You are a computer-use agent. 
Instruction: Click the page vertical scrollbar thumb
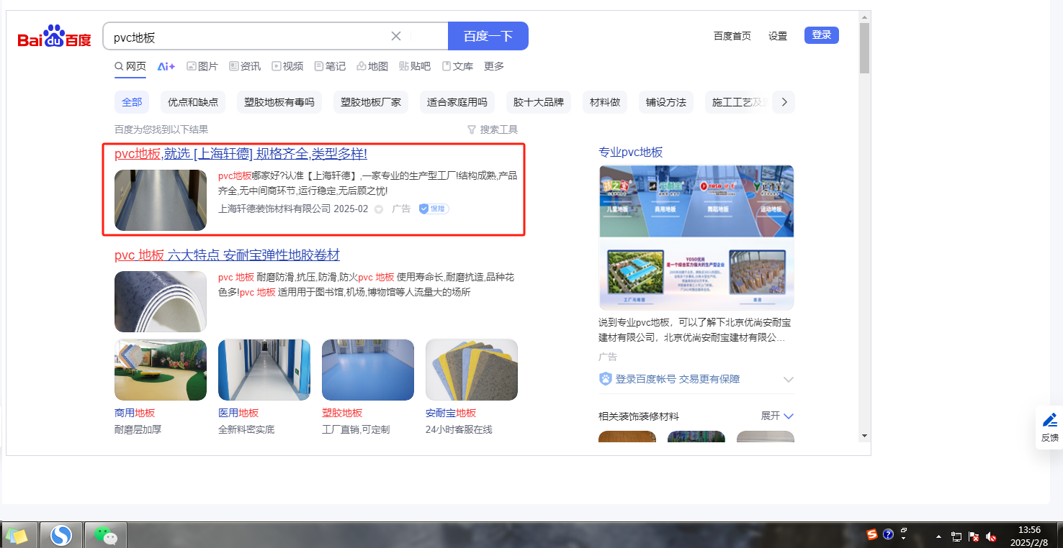[x=864, y=47]
